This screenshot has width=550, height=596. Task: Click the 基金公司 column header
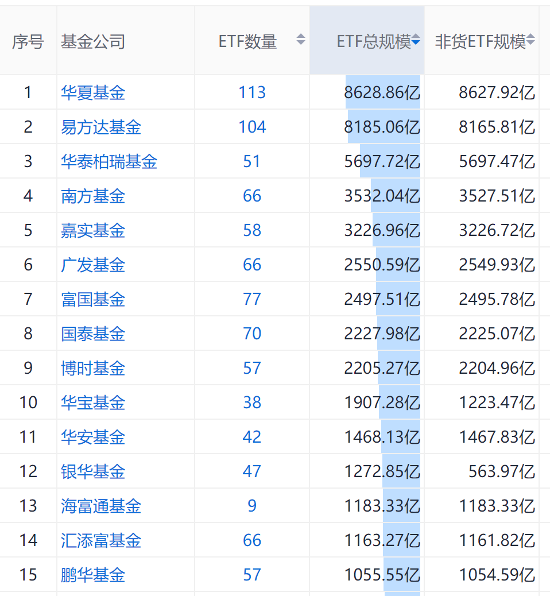tap(93, 41)
